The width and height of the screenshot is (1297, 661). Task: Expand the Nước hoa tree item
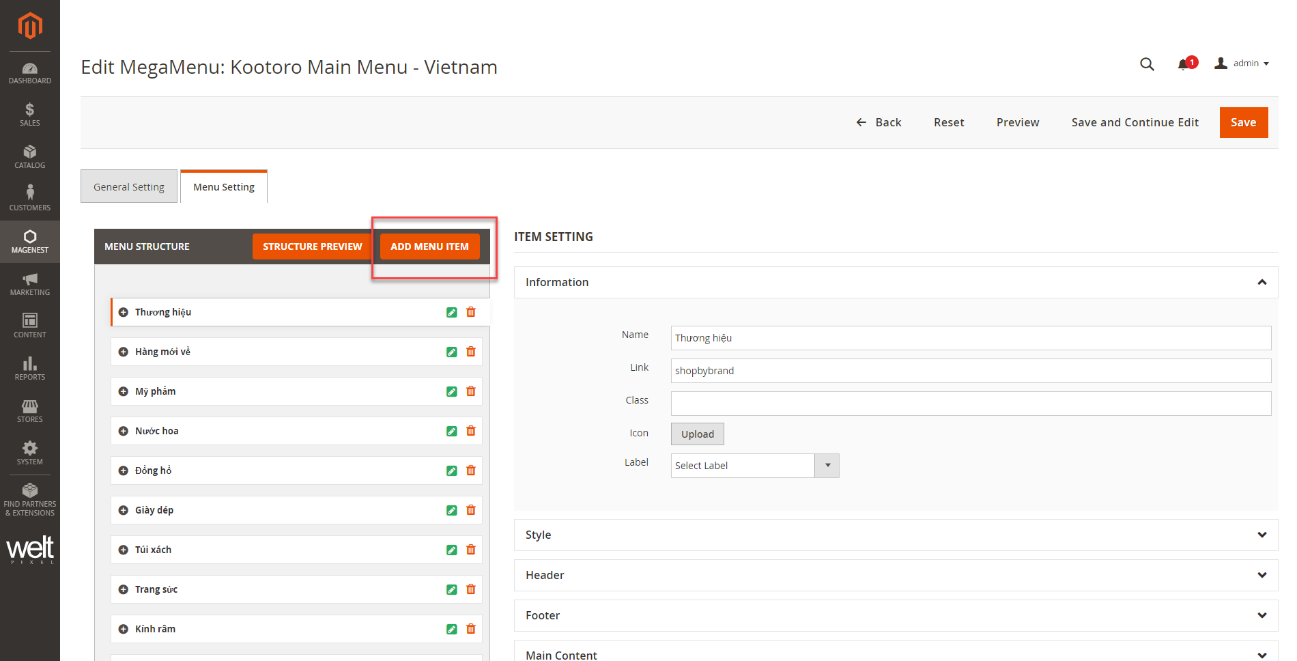(x=124, y=431)
